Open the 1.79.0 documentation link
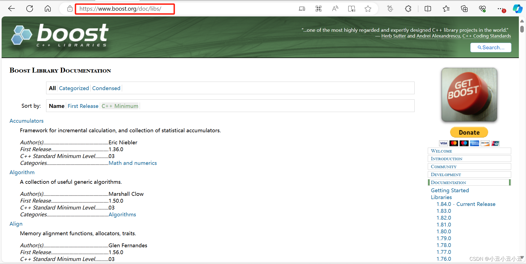526x264 pixels. (x=444, y=238)
